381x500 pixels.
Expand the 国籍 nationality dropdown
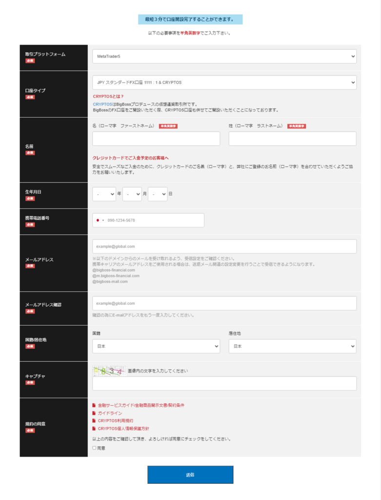[156, 346]
